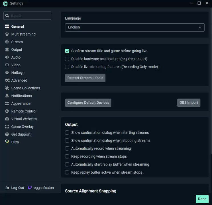Click the Advanced gears icon

coord(7,80)
